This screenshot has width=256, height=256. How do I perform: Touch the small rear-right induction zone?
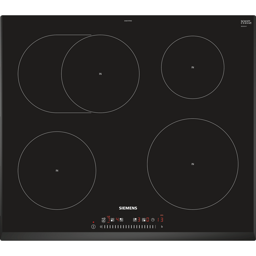click(192, 67)
